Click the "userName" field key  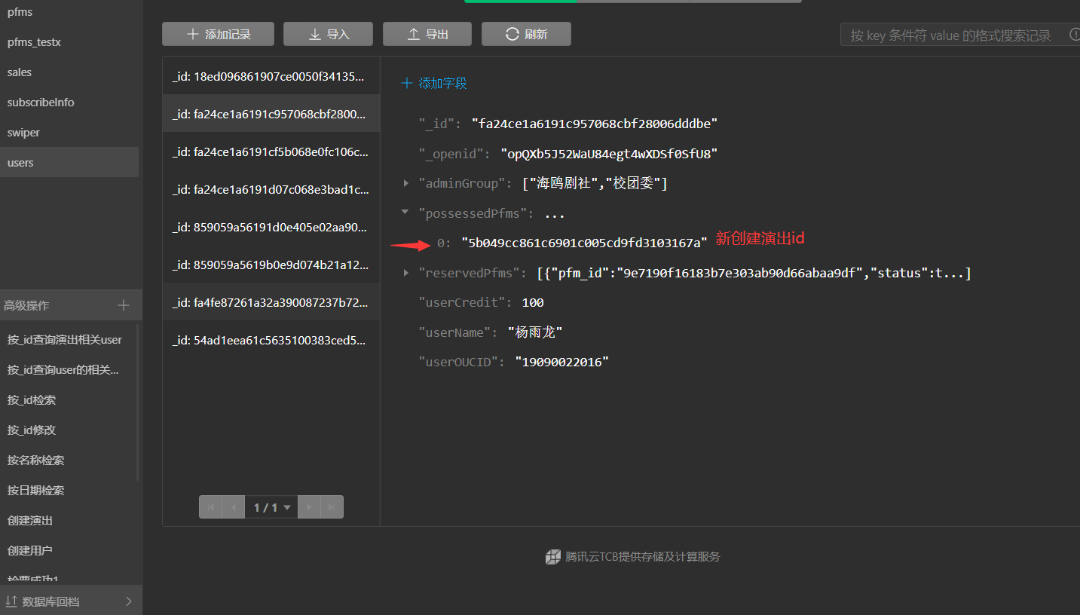coord(456,332)
